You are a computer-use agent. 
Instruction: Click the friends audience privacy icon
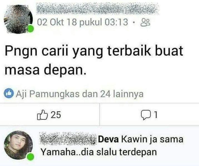[145, 23]
